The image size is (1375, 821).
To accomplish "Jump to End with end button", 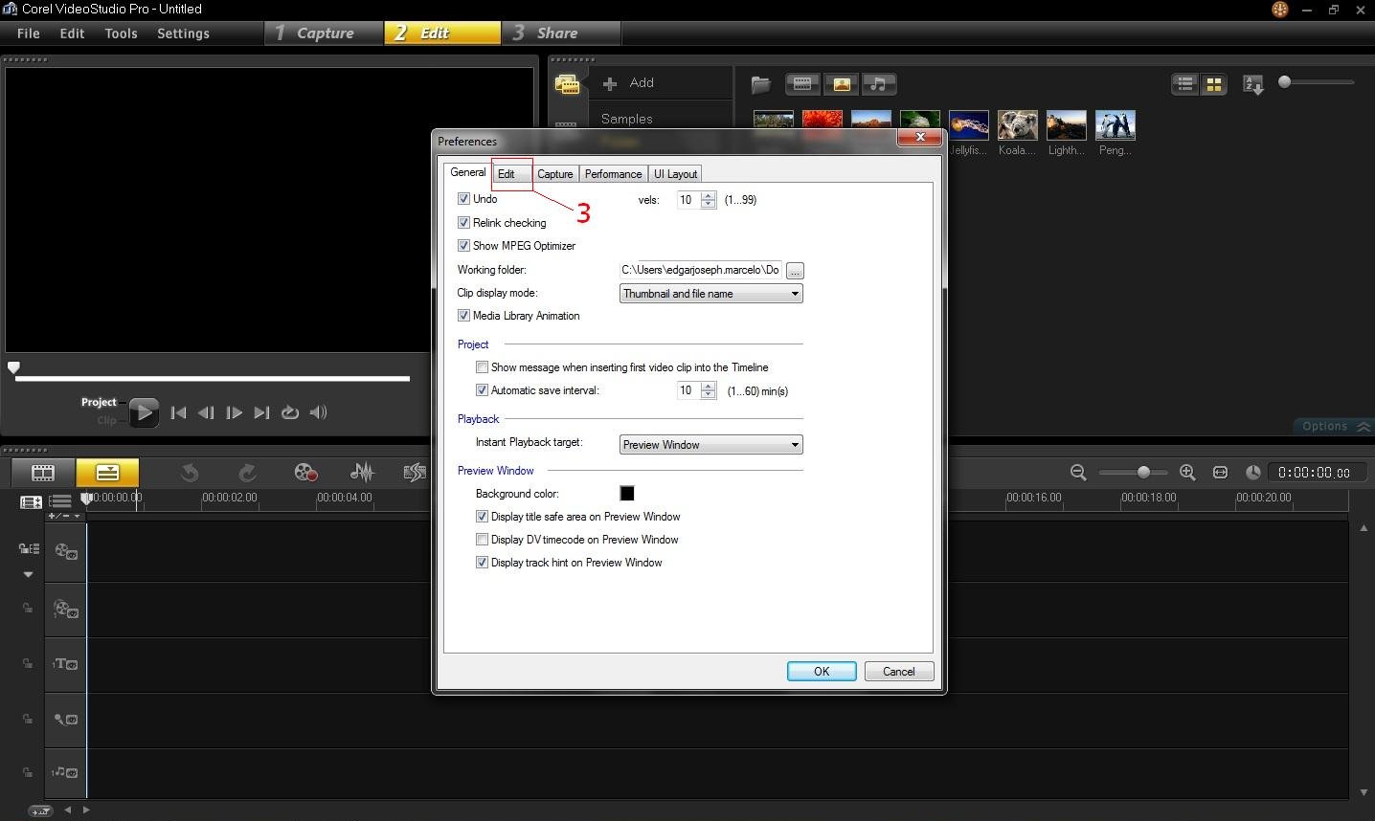I will tap(261, 412).
